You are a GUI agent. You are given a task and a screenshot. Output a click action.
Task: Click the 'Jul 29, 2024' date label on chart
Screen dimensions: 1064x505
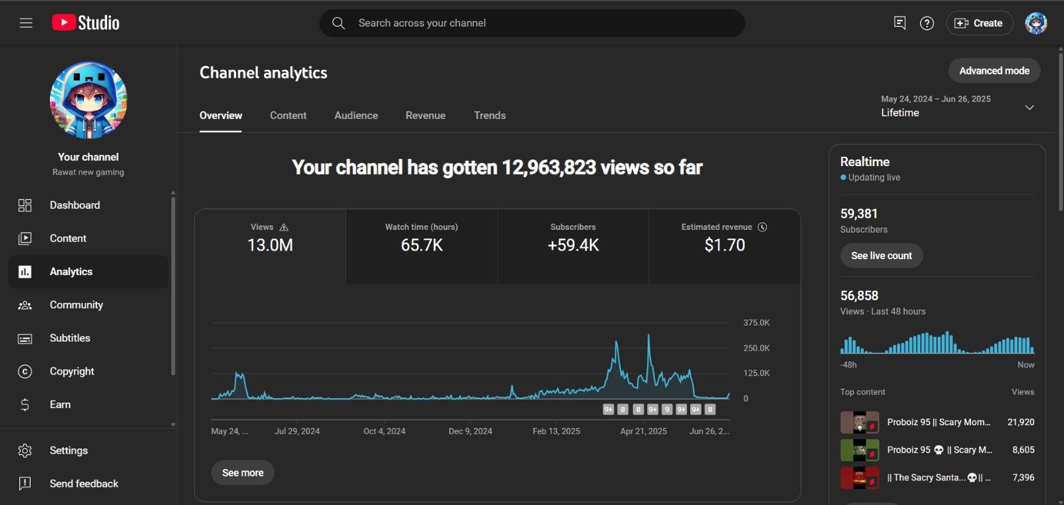[x=297, y=431]
